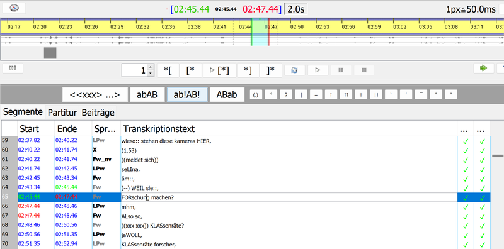The height and width of the screenshot is (249, 504).
Task: Insert the degree ° symbol
Action: 271,95
